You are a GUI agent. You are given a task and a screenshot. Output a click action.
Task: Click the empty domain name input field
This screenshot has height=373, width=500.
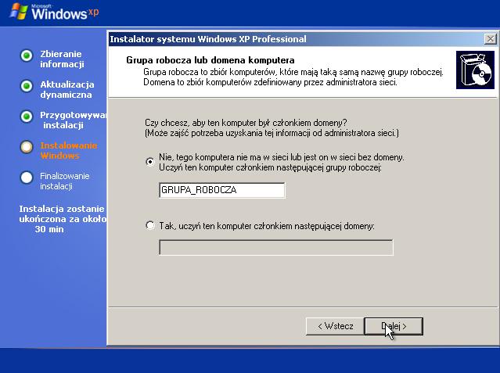[276, 247]
